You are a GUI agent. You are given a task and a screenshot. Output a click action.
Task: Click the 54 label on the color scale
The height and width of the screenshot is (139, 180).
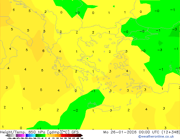pyautogui.click(x=82, y=138)
